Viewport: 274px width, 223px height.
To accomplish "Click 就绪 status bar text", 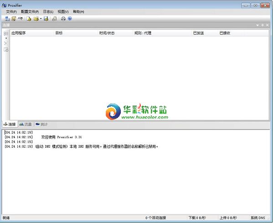I will coord(6,218).
